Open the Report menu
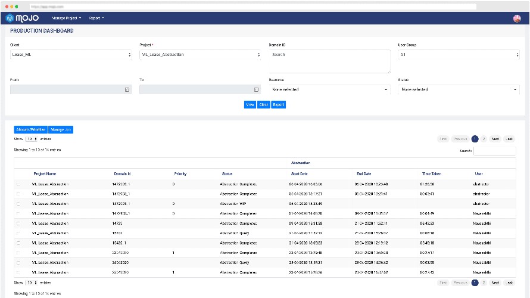Viewport: 530px width, 298px height. coord(96,18)
